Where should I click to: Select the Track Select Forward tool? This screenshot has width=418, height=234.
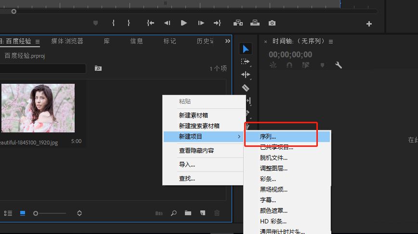click(x=246, y=62)
